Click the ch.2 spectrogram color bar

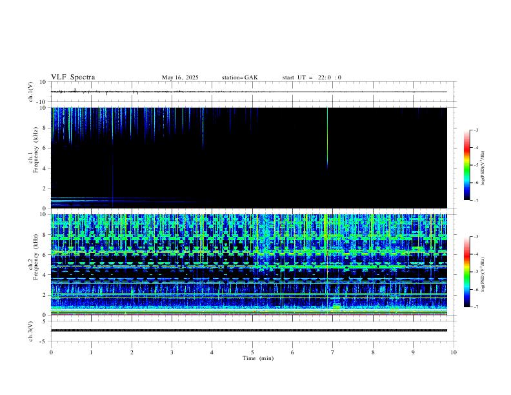466,272
